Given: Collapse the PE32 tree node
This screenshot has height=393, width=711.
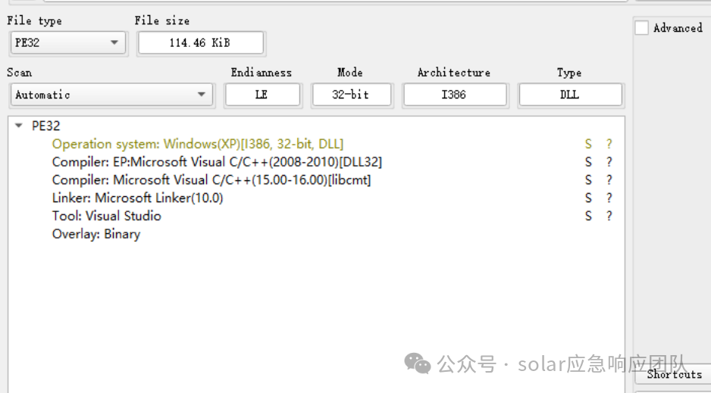Looking at the screenshot, I should click(x=19, y=126).
